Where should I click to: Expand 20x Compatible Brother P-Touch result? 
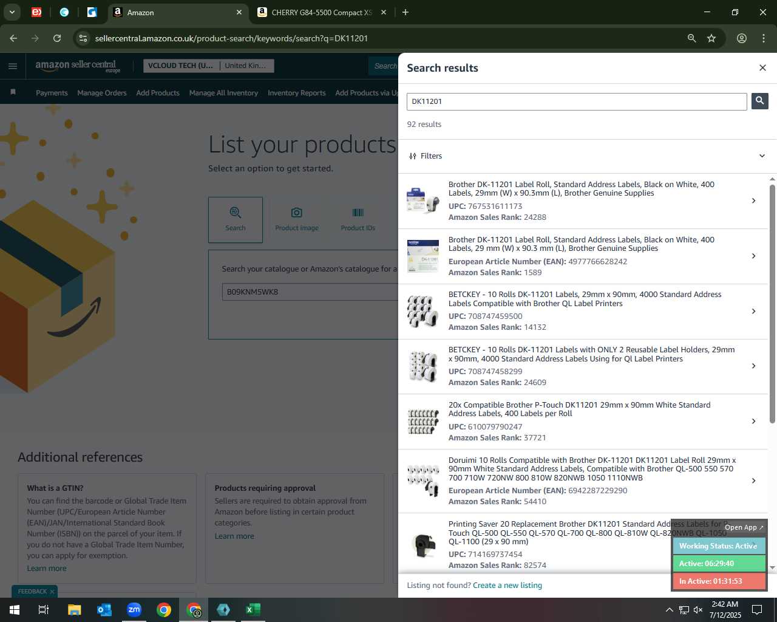click(x=753, y=421)
